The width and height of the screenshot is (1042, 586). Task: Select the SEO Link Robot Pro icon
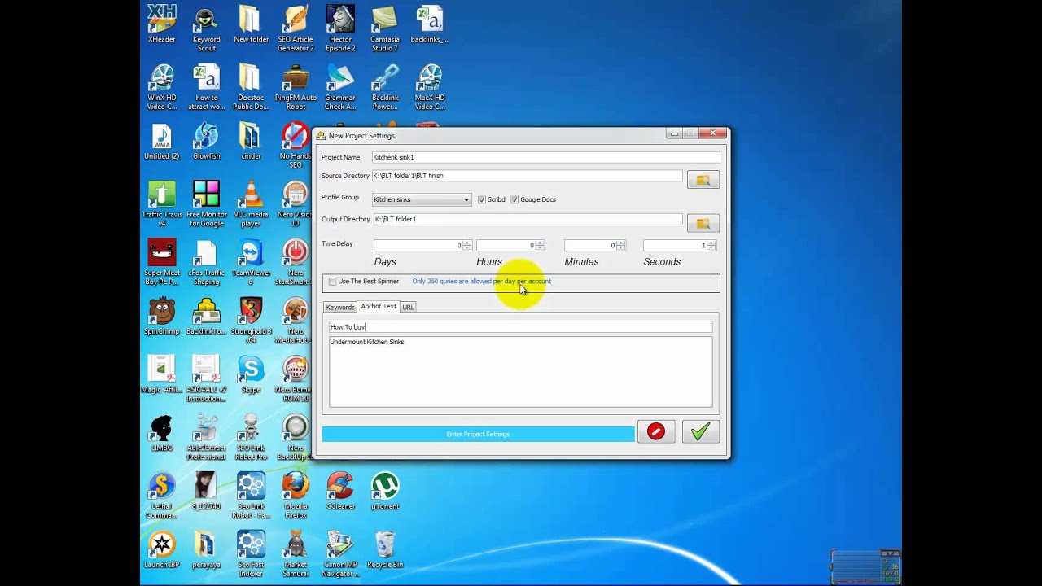click(x=251, y=438)
